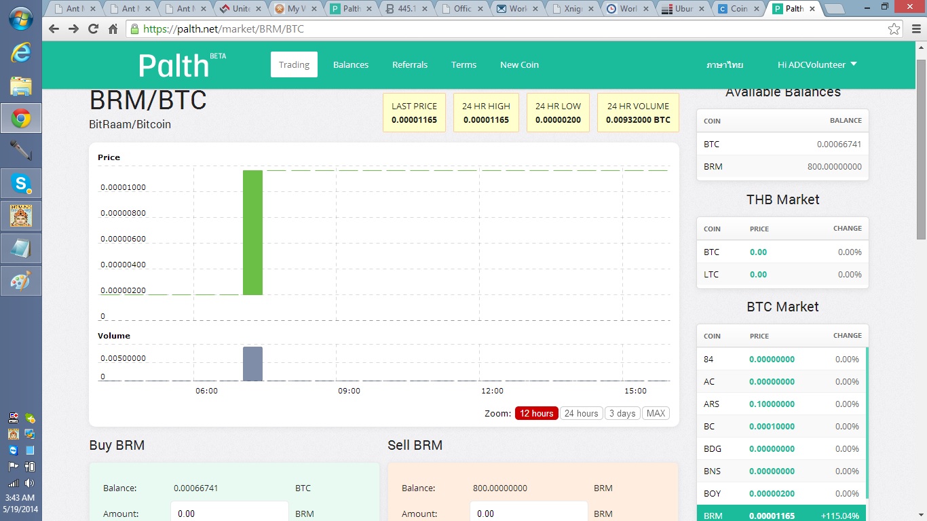The image size is (927, 521).
Task: Open the ARS coin in BTC Market
Action: click(x=782, y=404)
